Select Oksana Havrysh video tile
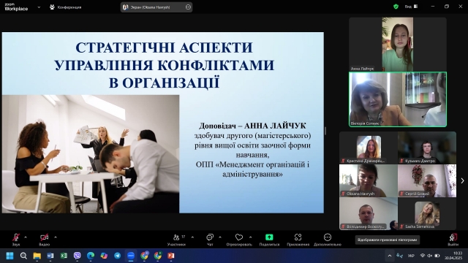 coord(369,180)
